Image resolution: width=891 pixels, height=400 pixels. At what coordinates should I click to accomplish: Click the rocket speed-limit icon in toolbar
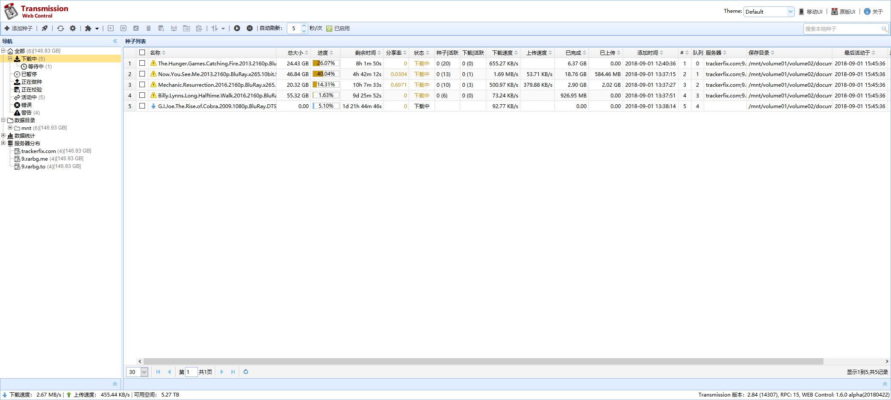44,29
